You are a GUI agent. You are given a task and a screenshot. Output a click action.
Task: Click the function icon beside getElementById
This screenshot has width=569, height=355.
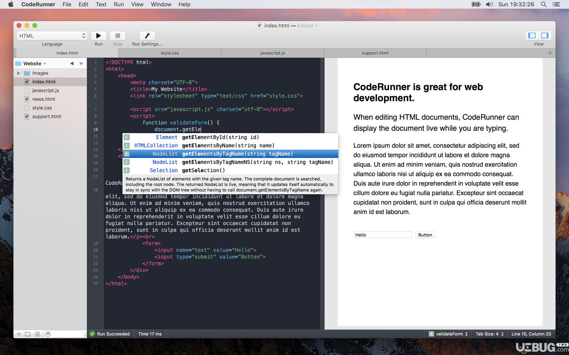click(127, 137)
